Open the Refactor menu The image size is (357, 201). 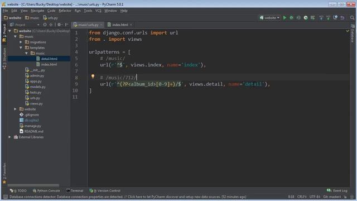pos(65,11)
